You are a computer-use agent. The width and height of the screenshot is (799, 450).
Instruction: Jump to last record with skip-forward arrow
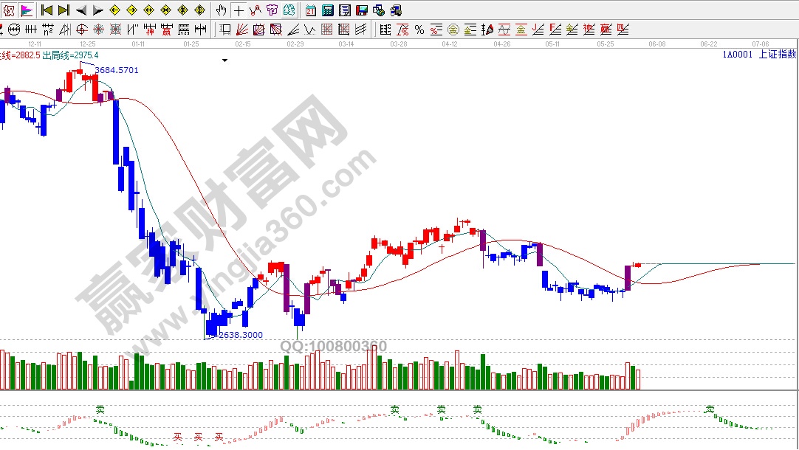pos(64,10)
